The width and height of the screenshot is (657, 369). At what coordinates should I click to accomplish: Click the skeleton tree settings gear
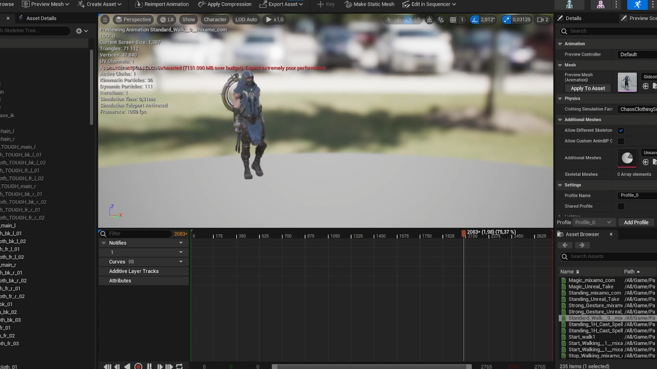(79, 31)
